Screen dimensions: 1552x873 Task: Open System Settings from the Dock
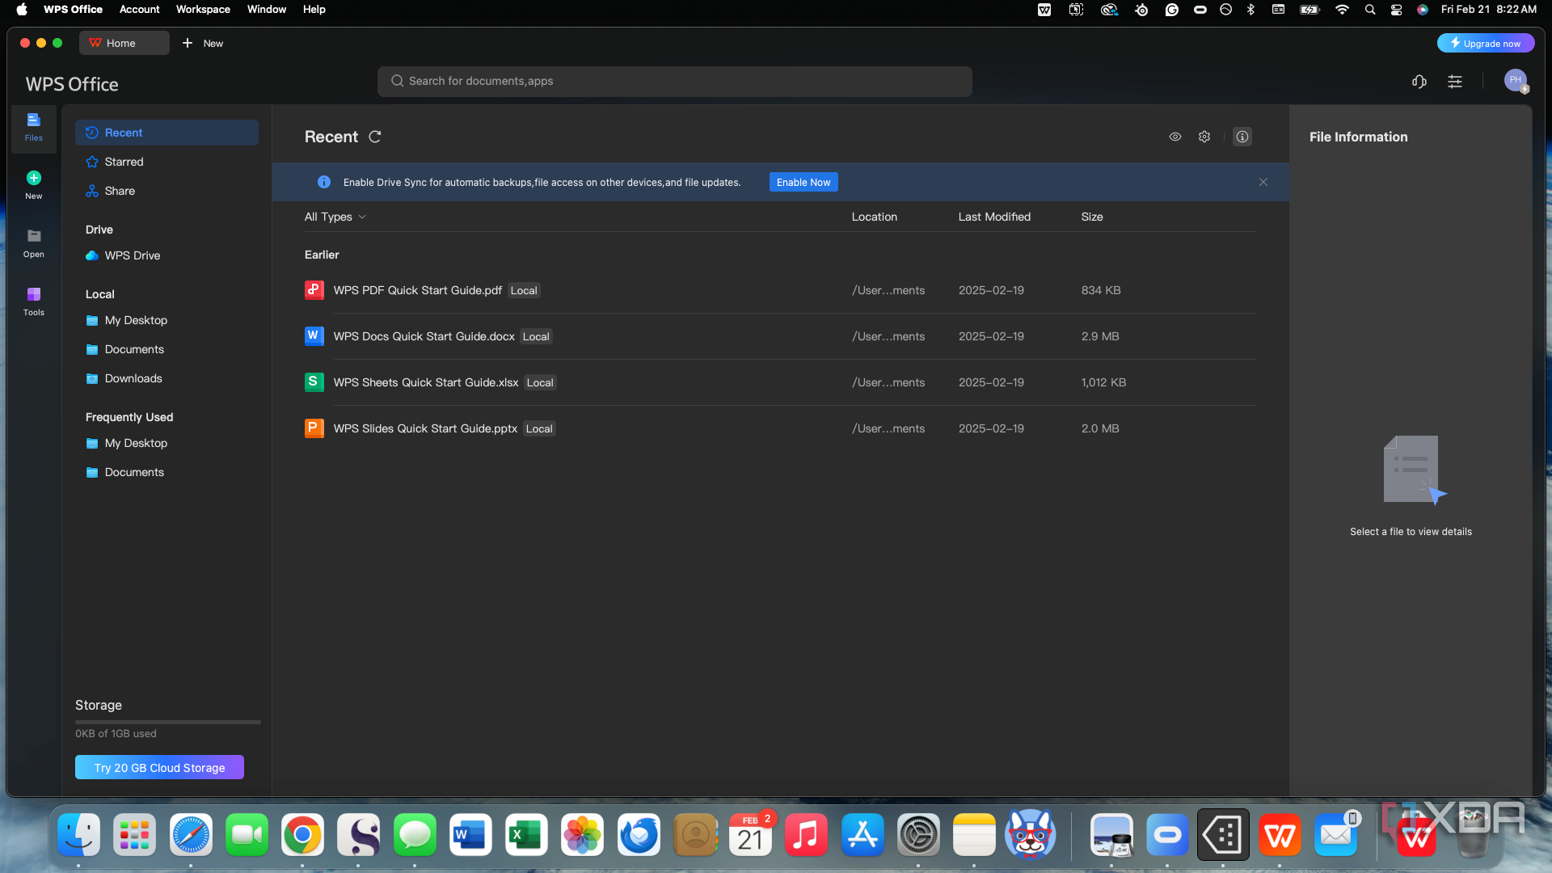pos(918,835)
